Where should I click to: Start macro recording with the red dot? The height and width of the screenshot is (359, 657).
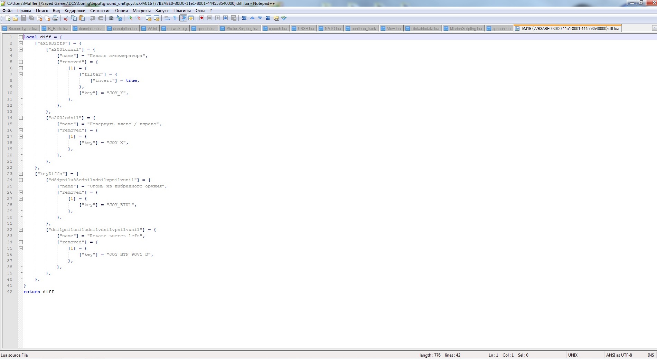coord(201,18)
